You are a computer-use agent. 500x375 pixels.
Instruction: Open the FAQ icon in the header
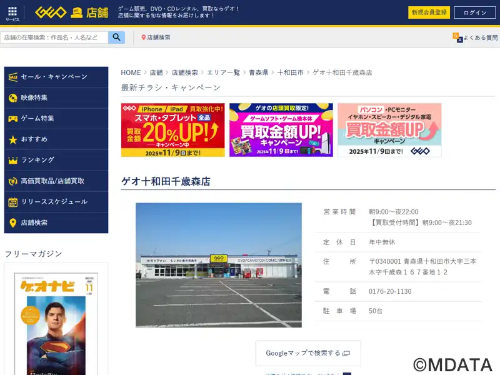458,37
